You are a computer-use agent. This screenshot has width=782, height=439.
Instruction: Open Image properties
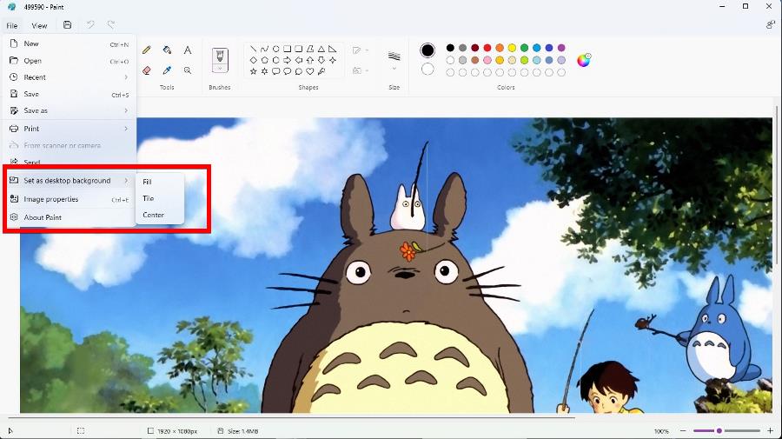[x=70, y=199]
